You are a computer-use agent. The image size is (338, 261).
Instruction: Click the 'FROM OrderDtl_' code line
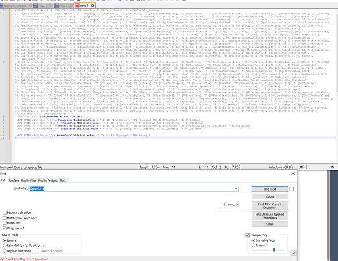(x=53, y=117)
